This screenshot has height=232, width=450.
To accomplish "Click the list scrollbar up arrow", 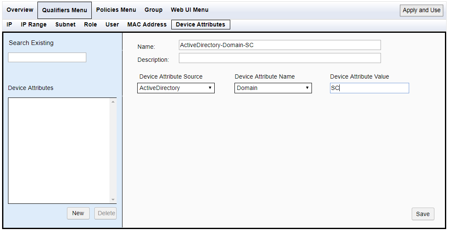I will coord(113,102).
